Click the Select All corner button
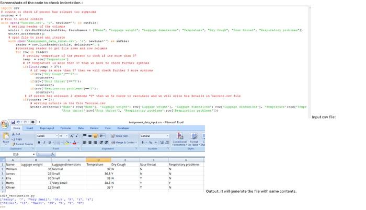This screenshot has width=366, height=210. pyautogui.click(x=3, y=160)
